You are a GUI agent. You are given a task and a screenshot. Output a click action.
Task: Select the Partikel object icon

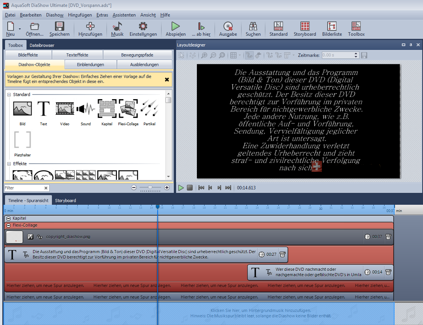pos(149,109)
